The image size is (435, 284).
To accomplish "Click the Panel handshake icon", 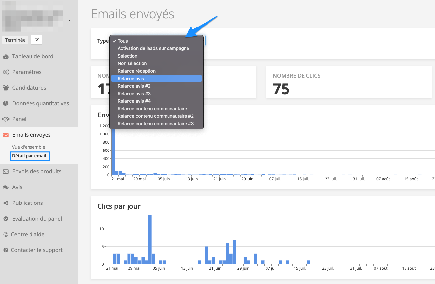I will tap(6, 119).
